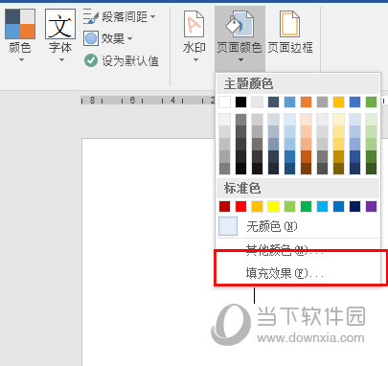Select the light blue standard color
The height and width of the screenshot is (366, 388).
322,206
